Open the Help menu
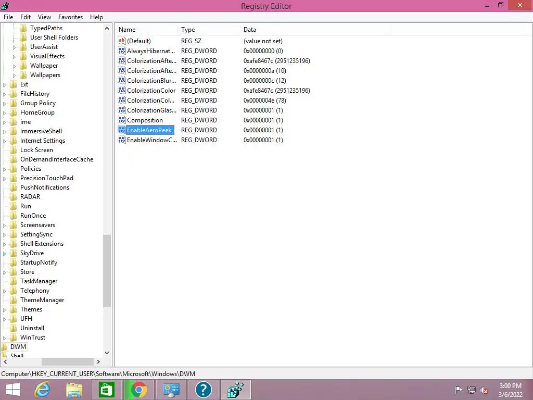Viewport: 533px width, 400px height. click(96, 17)
